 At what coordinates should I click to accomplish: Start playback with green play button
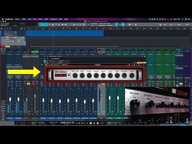(94, 123)
